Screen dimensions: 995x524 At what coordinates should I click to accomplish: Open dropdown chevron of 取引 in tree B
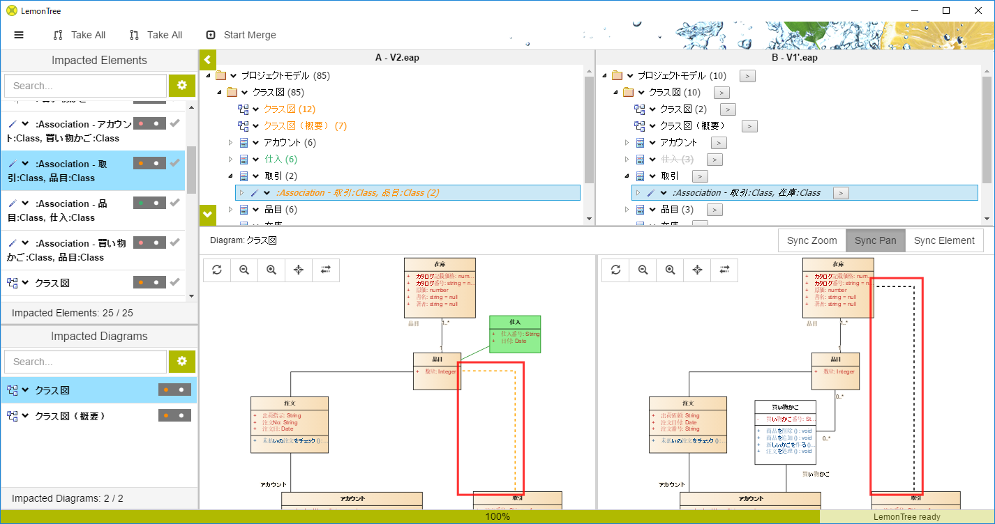click(x=652, y=176)
